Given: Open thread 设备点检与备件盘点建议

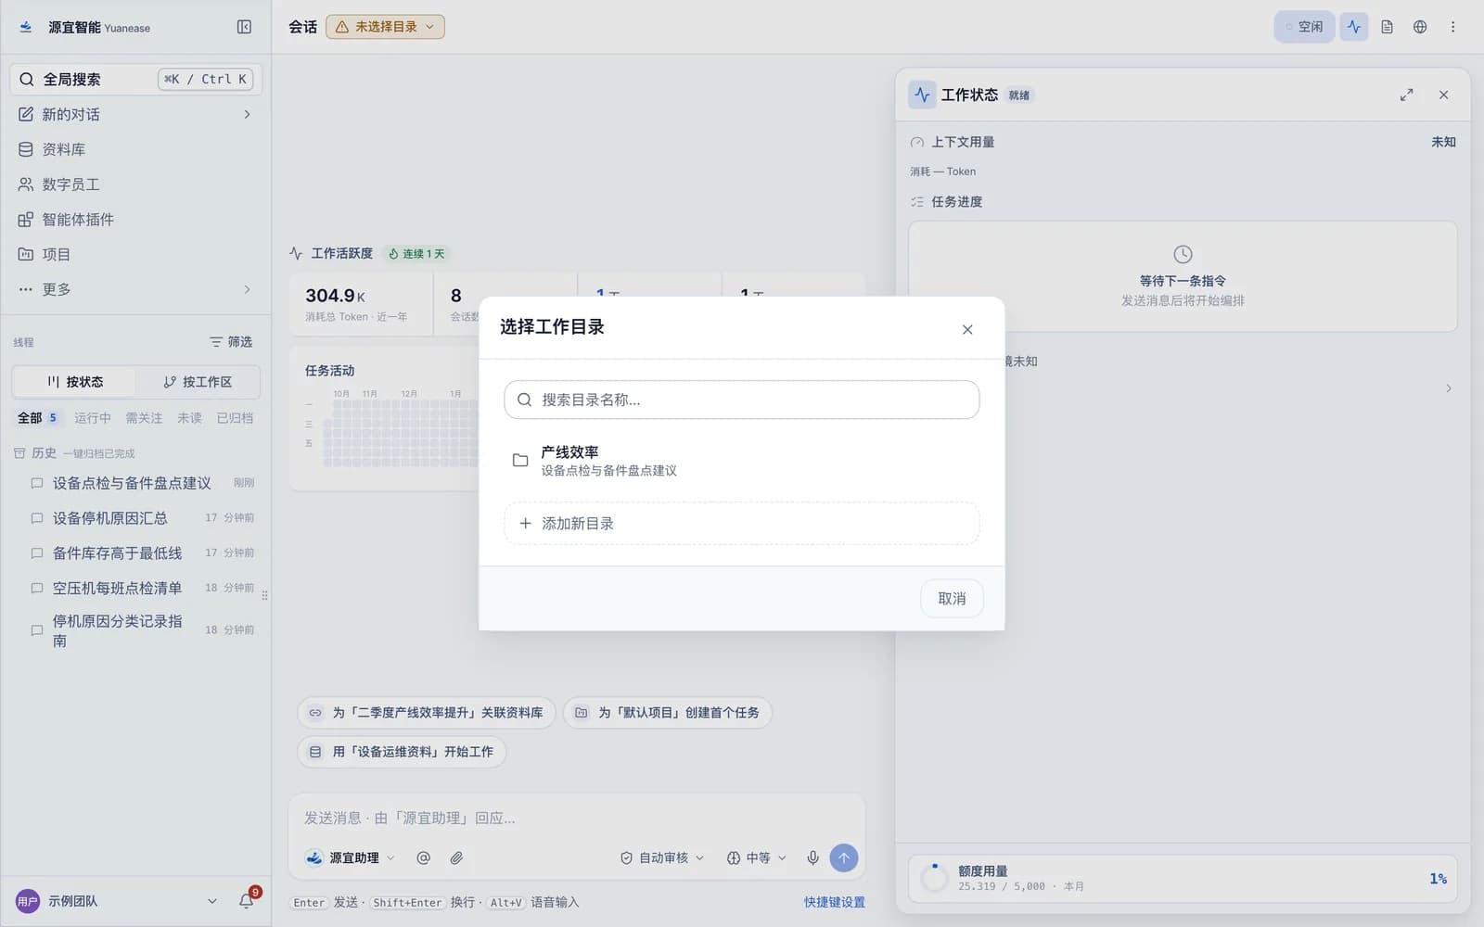Looking at the screenshot, I should click(x=142, y=483).
